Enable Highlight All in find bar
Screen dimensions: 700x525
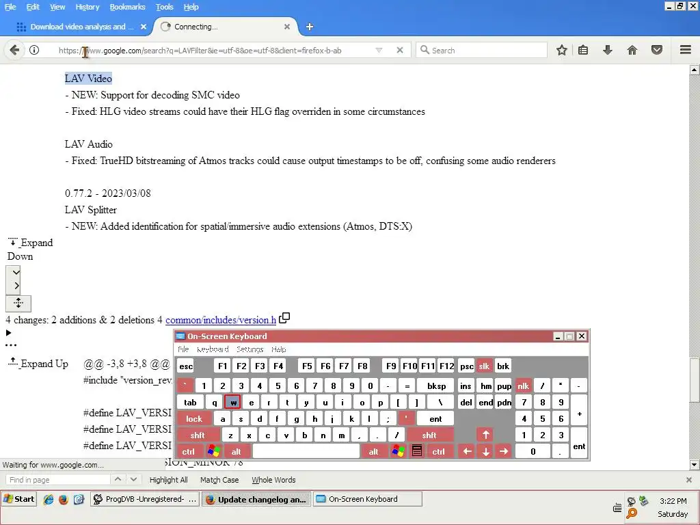(x=168, y=480)
